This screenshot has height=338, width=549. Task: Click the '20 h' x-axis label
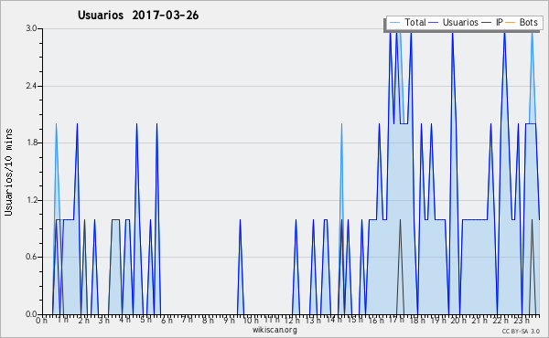click(458, 320)
